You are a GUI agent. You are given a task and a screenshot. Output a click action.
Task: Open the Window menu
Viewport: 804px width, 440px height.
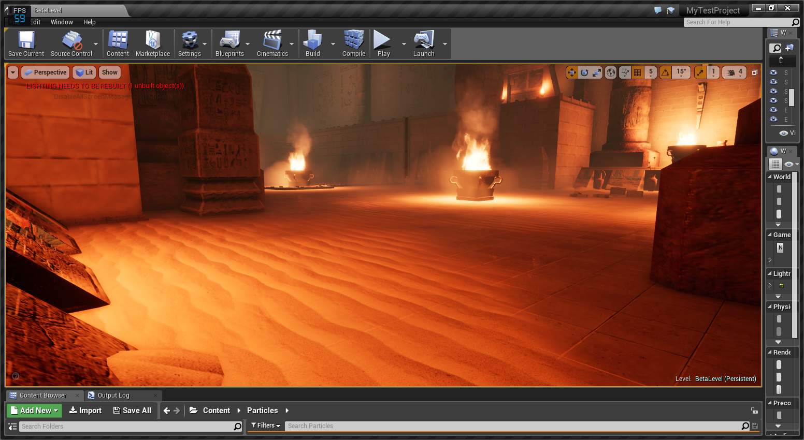(x=62, y=22)
